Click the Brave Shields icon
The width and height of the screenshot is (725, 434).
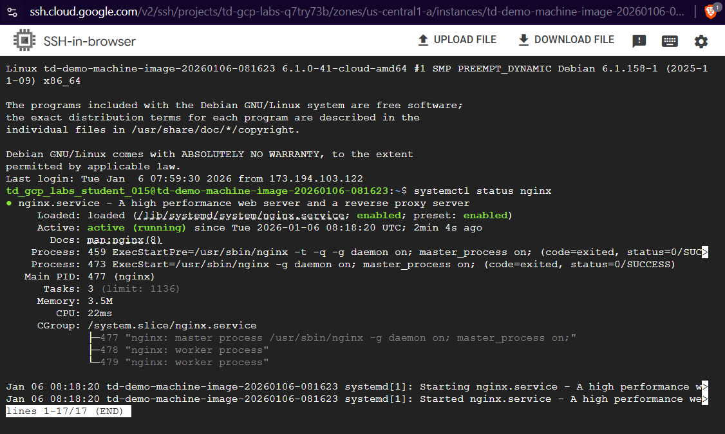coord(711,12)
